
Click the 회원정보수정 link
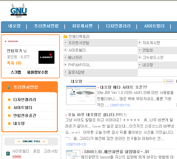pos(37,72)
